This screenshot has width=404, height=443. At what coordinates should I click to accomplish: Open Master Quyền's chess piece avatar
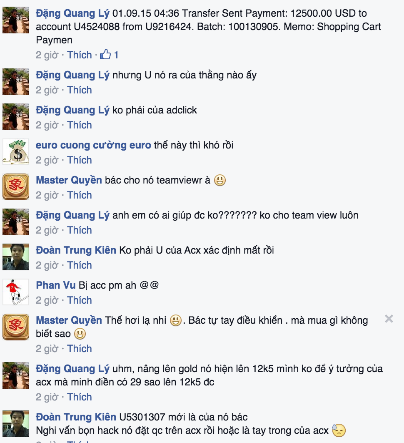[x=16, y=187]
